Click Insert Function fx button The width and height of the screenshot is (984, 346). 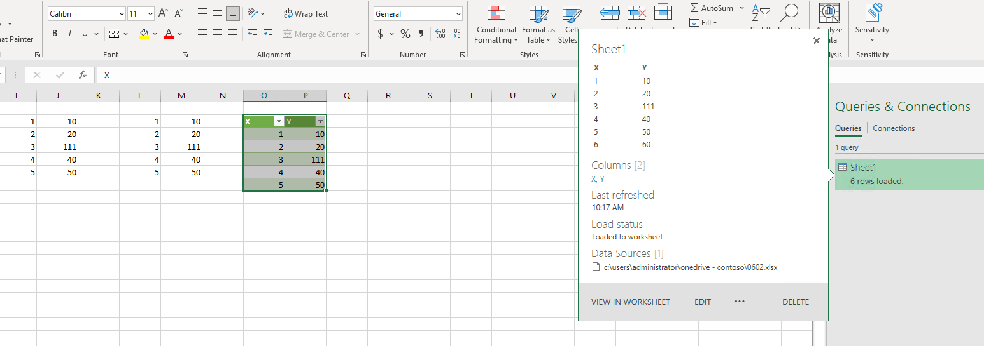pos(83,75)
